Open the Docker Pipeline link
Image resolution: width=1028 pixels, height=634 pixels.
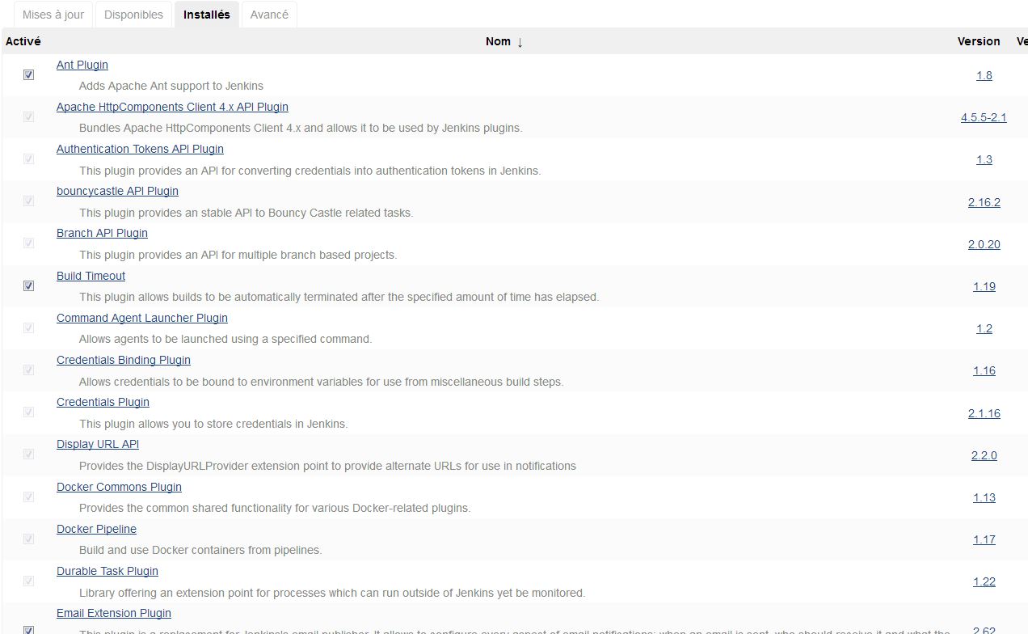tap(96, 529)
